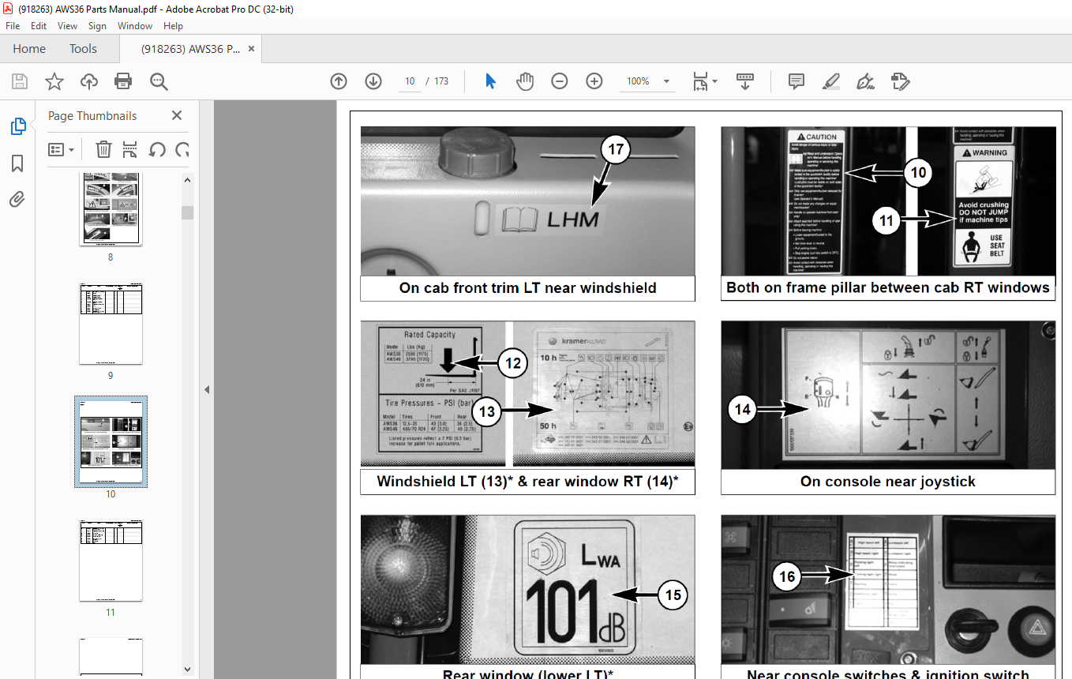This screenshot has width=1072, height=679.
Task: Go to the previous page
Action: point(339,81)
